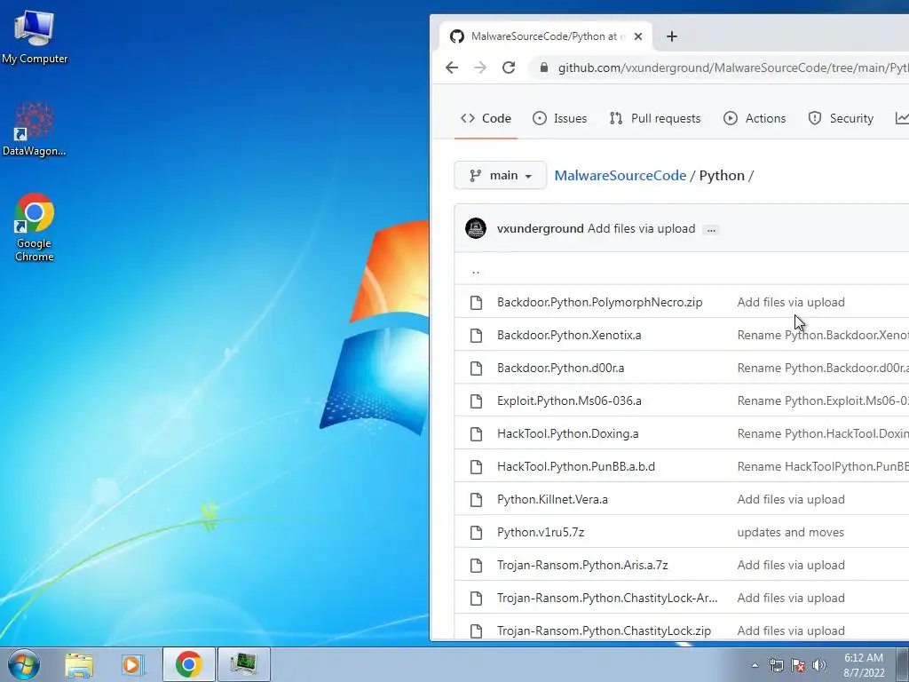Open Backdoor.Python.PolymorphNecro.zip

pos(599,302)
